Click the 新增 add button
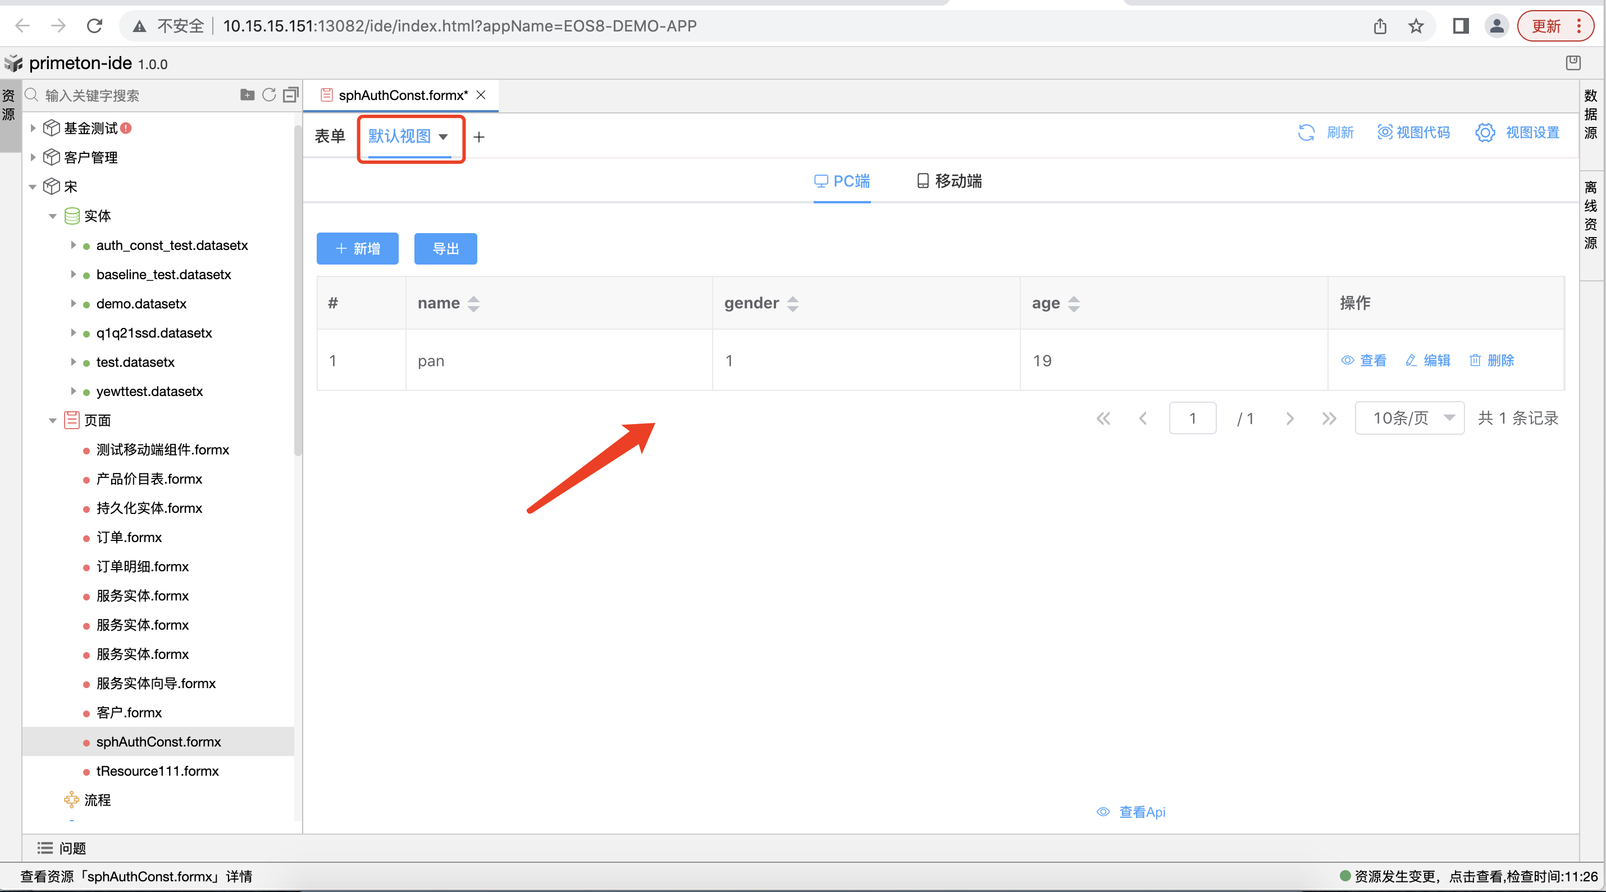 357,248
